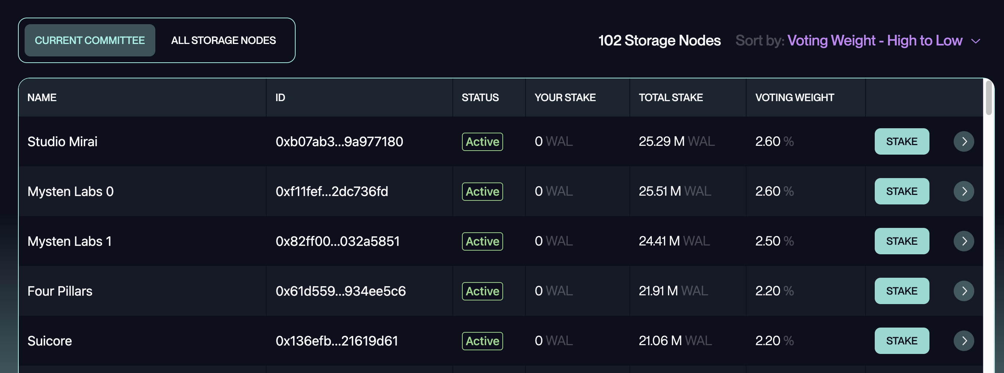Click Active status badge for Mysten Labs 1
This screenshot has width=1004, height=373.
click(482, 241)
